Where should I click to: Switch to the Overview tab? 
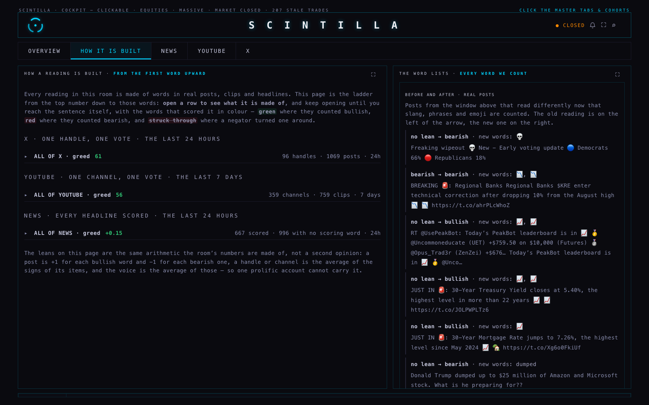click(x=44, y=51)
